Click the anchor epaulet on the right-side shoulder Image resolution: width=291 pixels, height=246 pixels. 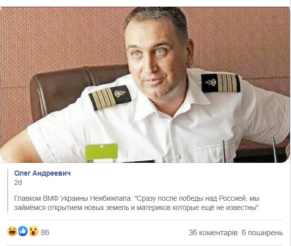coord(220,83)
